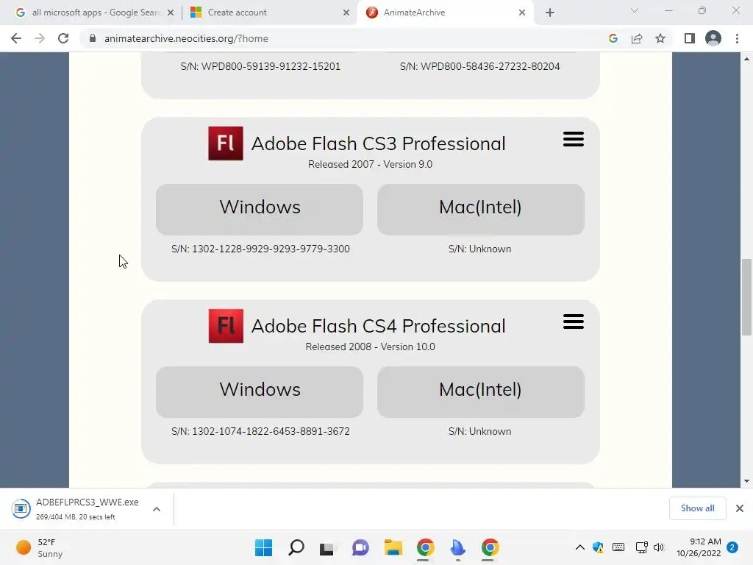
Task: Close the Create account tab
Action: coord(346,13)
